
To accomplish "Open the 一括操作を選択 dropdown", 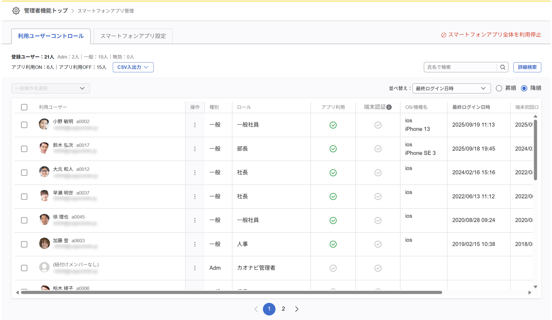I will tap(50, 88).
